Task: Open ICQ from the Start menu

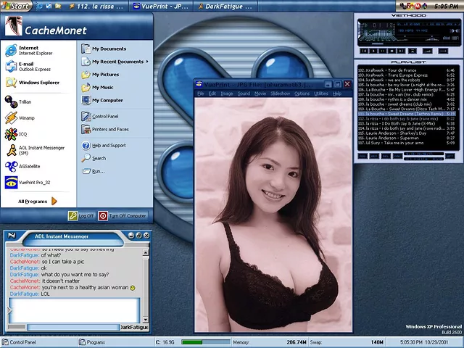Action: (x=22, y=134)
